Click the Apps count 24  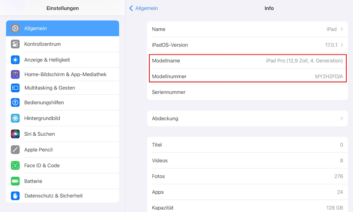click(x=340, y=192)
